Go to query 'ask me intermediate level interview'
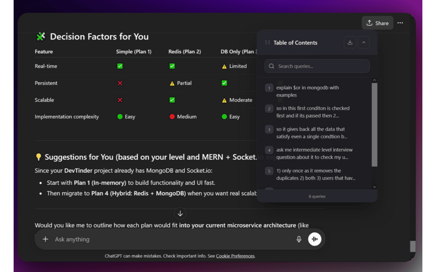This screenshot has width=436, height=272. point(317,154)
